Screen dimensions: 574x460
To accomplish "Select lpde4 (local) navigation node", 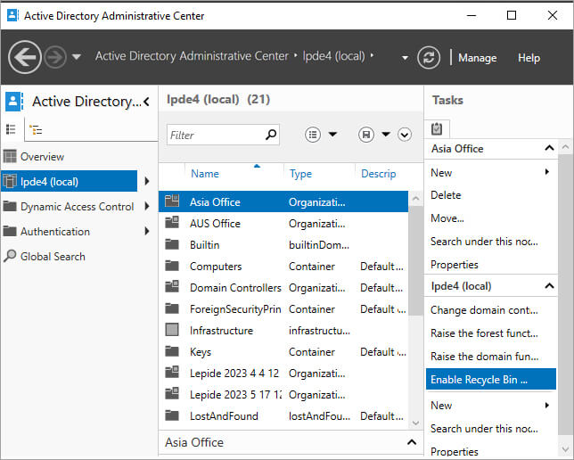I will 70,181.
